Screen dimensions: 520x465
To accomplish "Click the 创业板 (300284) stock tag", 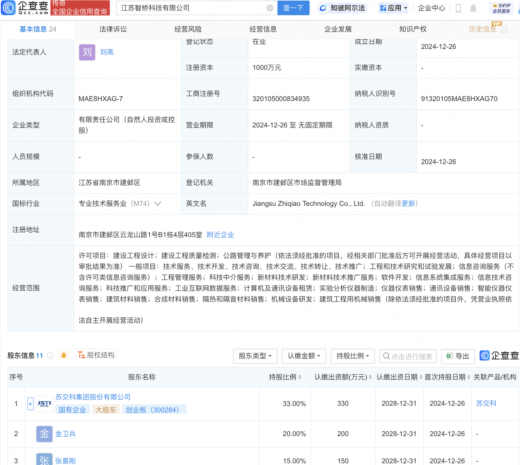I will [154, 410].
